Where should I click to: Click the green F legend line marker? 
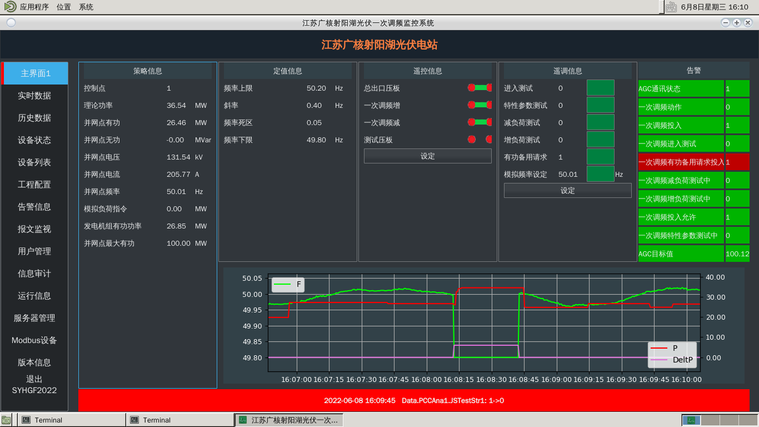point(282,285)
